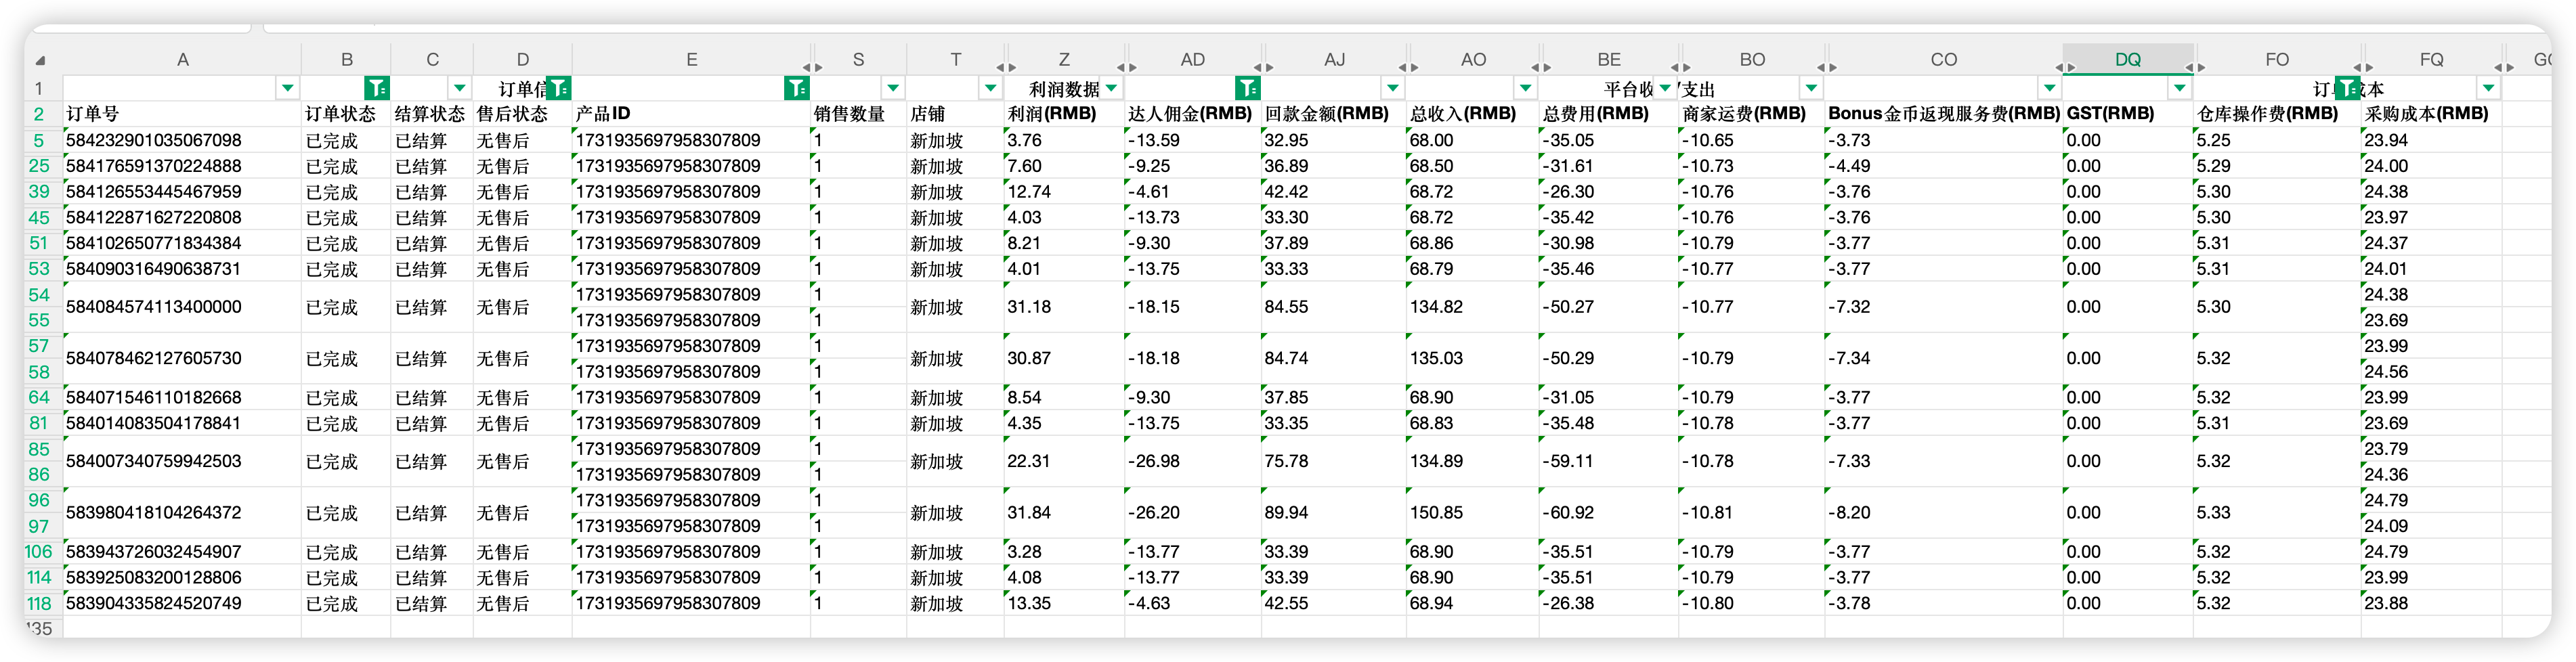Click the 订单号 header cell
Viewport: 2576px width, 662px height.
(182, 114)
